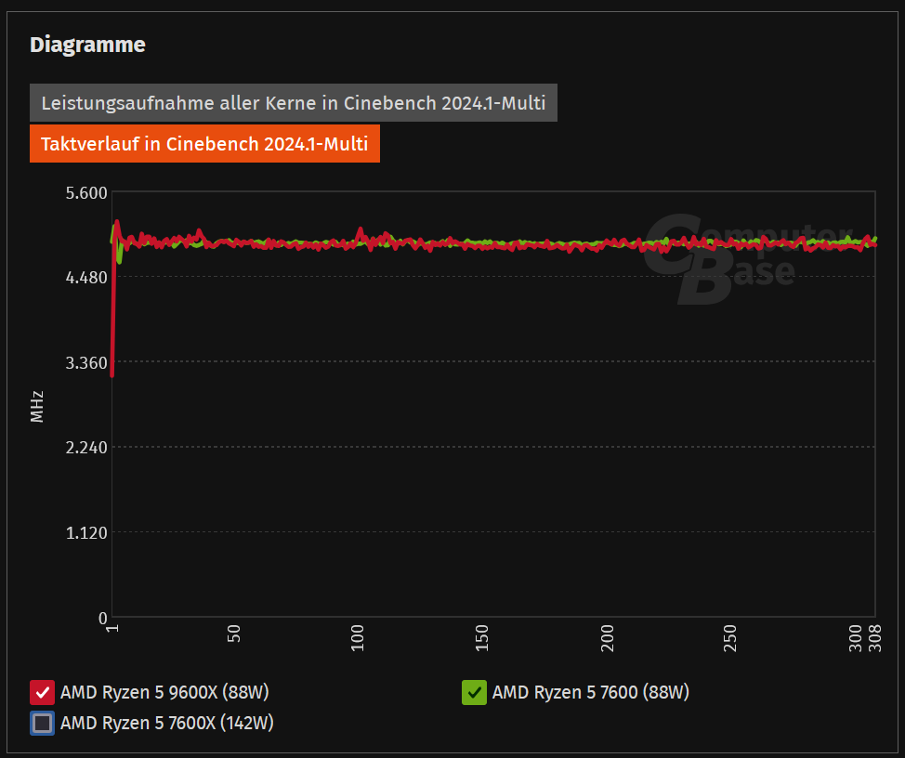This screenshot has width=905, height=758.
Task: Click the 100 x-axis tick label
Action: [358, 637]
